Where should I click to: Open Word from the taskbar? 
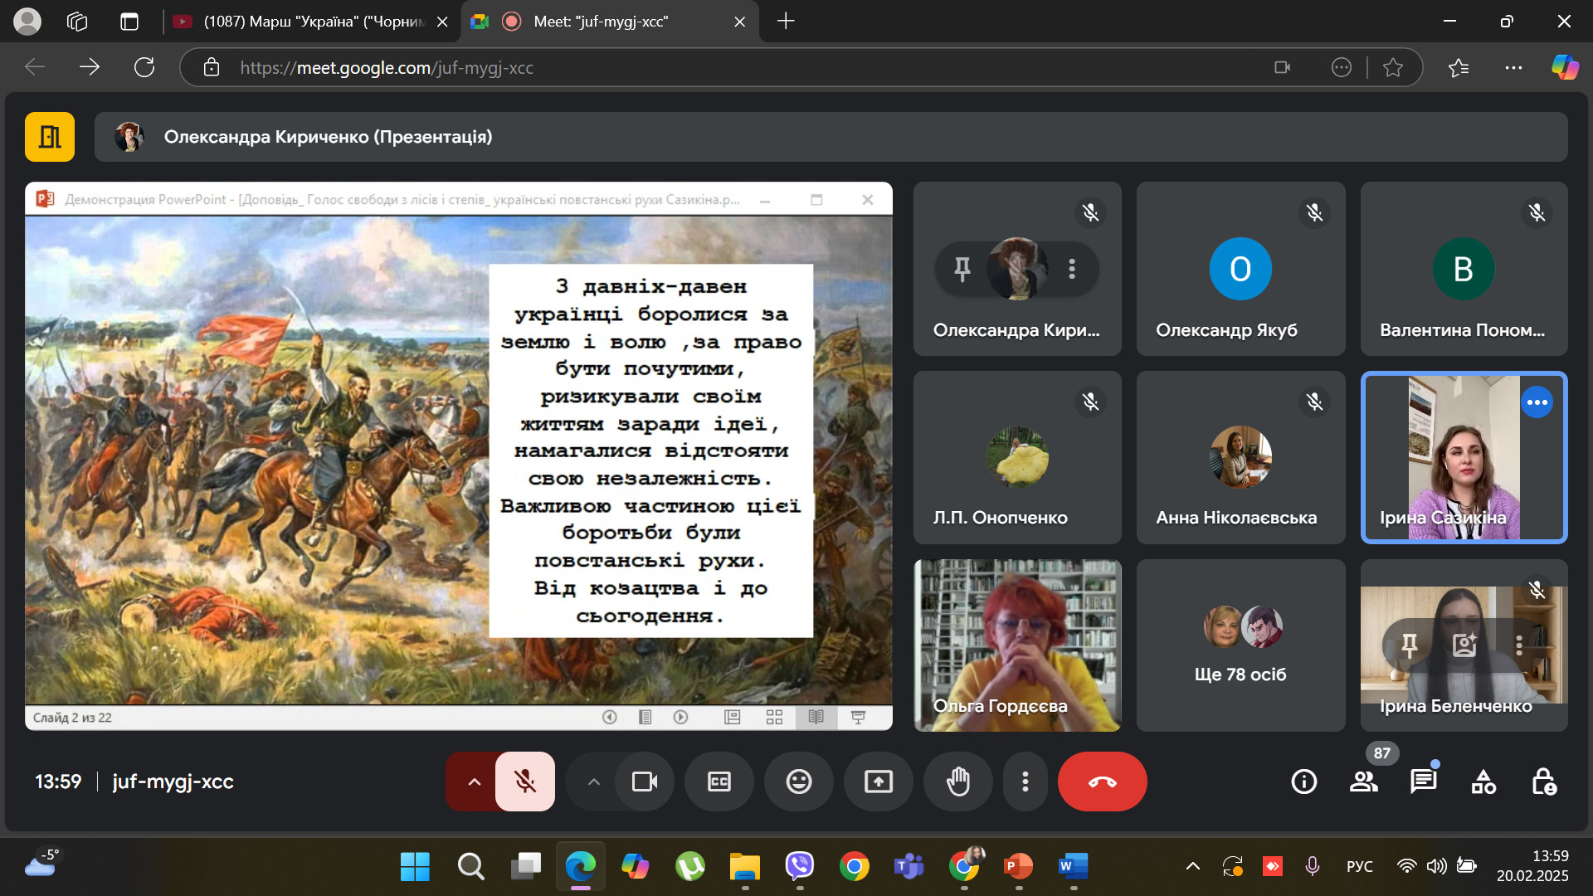coord(1074,867)
